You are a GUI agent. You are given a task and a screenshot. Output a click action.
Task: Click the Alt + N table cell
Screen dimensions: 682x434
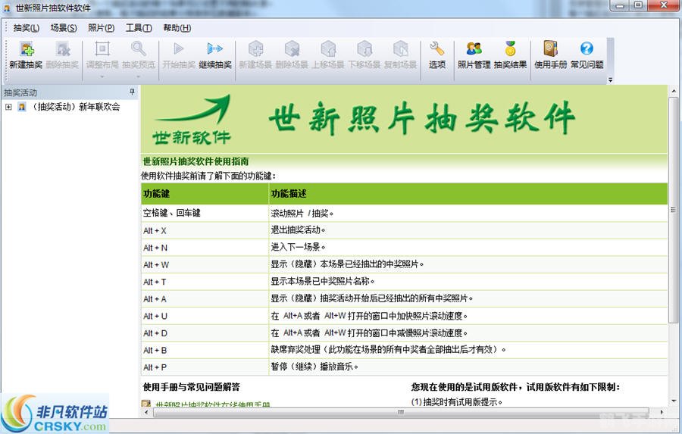pos(205,248)
